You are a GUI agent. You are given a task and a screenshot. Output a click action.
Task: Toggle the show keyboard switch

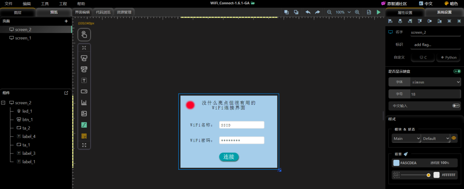point(457,71)
